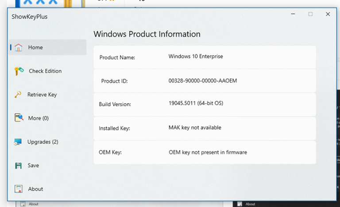The height and width of the screenshot is (207, 340).
Task: Minimize the ShowKeyPlus window
Action: click(x=293, y=14)
